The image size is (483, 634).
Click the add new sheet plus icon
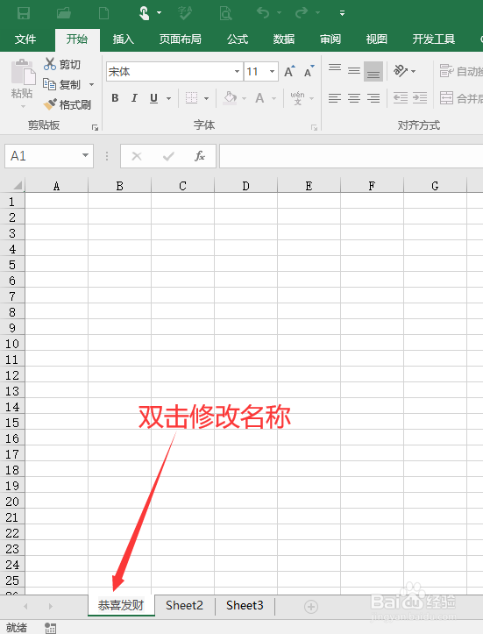311,606
